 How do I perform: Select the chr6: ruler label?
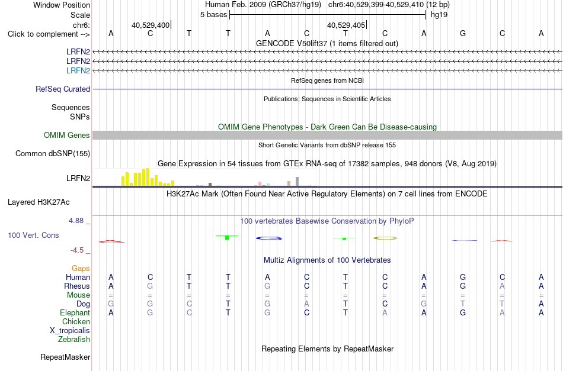81,25
